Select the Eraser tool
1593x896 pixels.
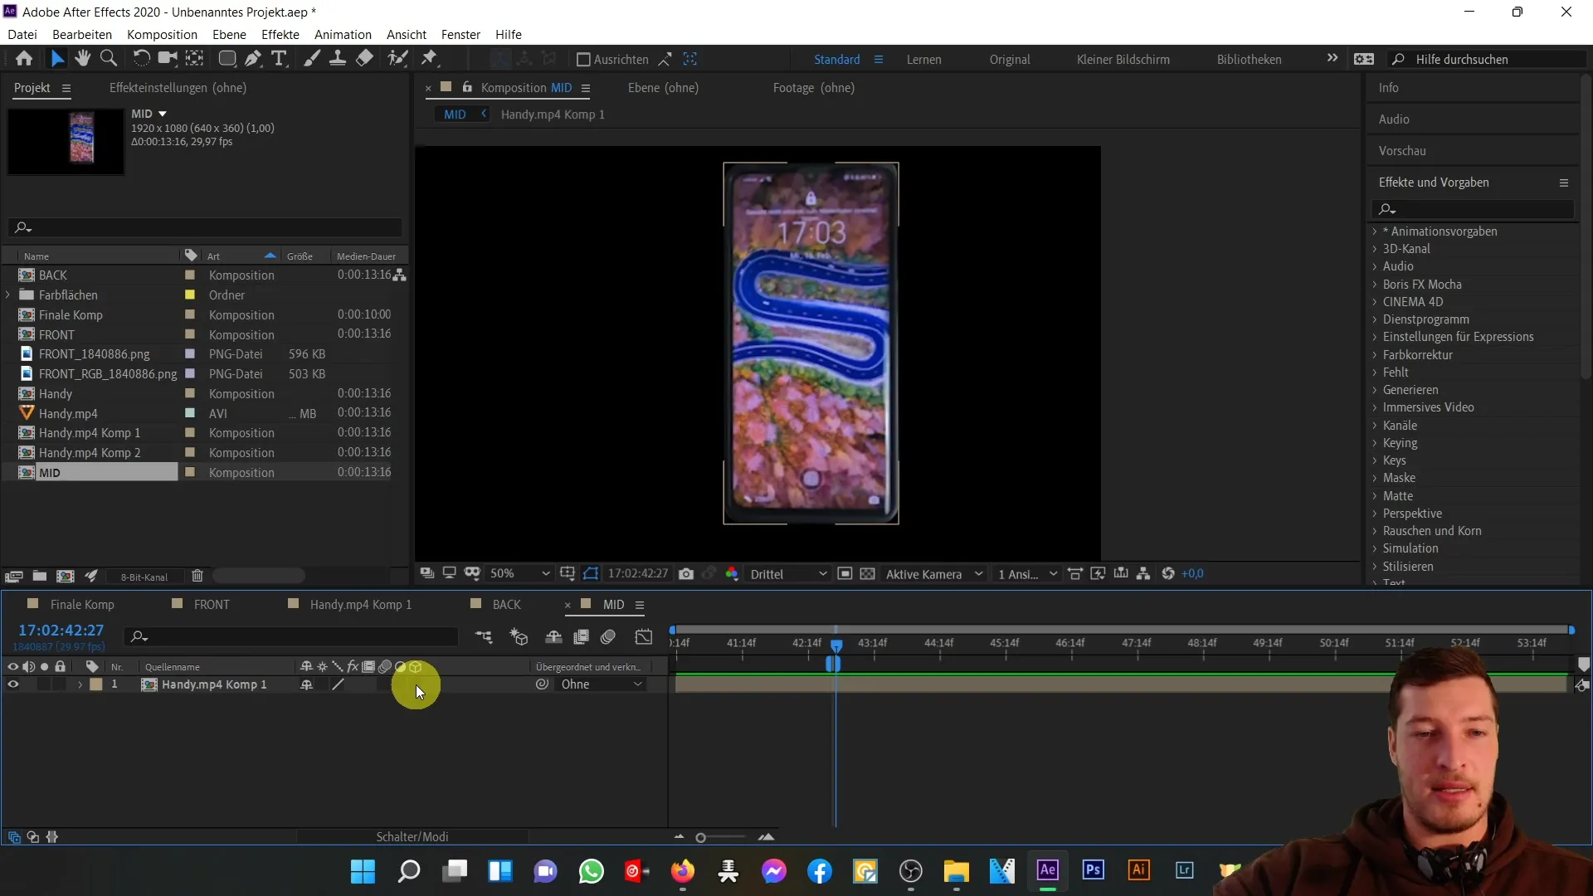364,59
